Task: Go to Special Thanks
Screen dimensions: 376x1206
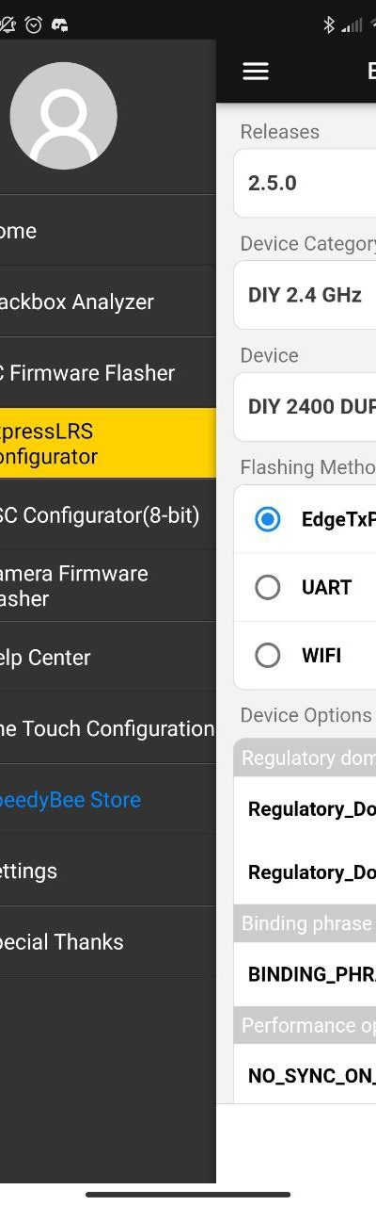Action: [108, 941]
